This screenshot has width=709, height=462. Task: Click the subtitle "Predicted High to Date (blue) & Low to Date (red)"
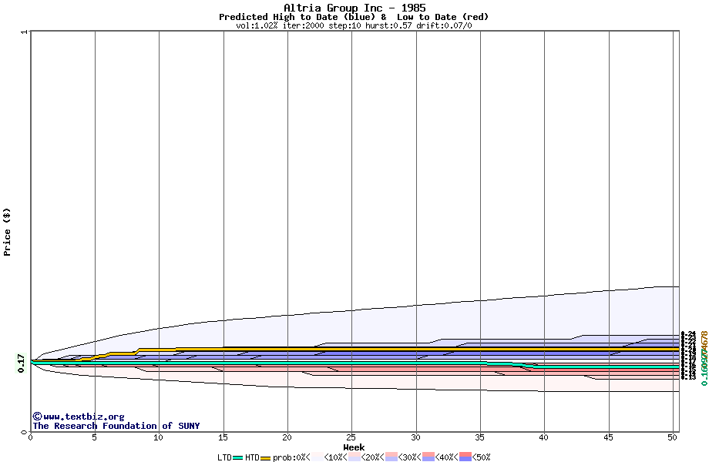coord(354,17)
